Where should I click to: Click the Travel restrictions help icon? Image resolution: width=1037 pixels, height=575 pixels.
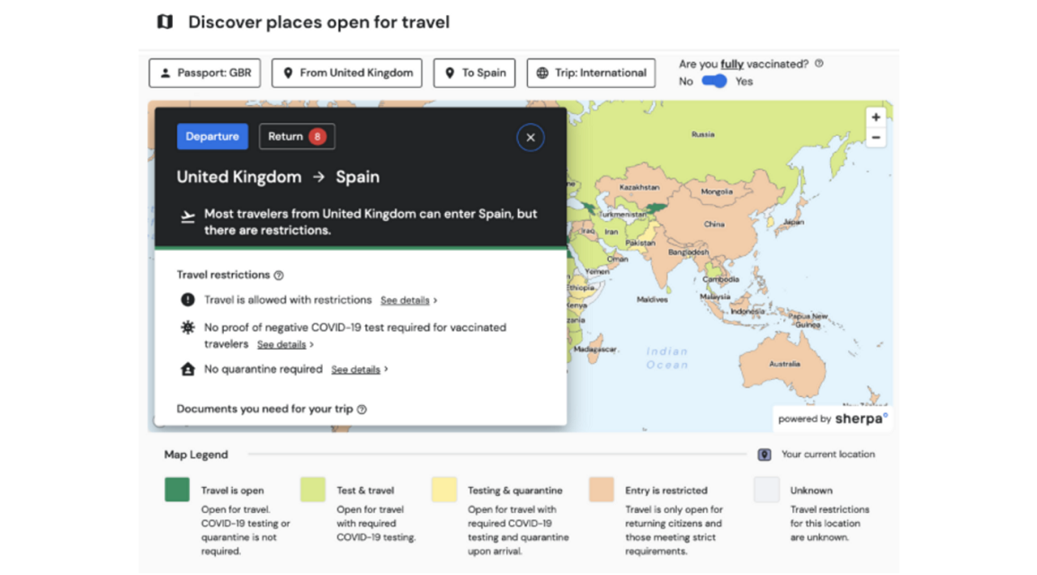pos(279,275)
